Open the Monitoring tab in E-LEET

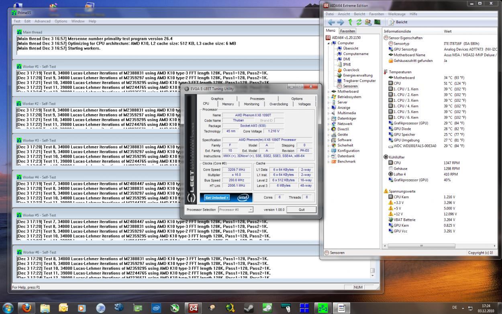(251, 104)
